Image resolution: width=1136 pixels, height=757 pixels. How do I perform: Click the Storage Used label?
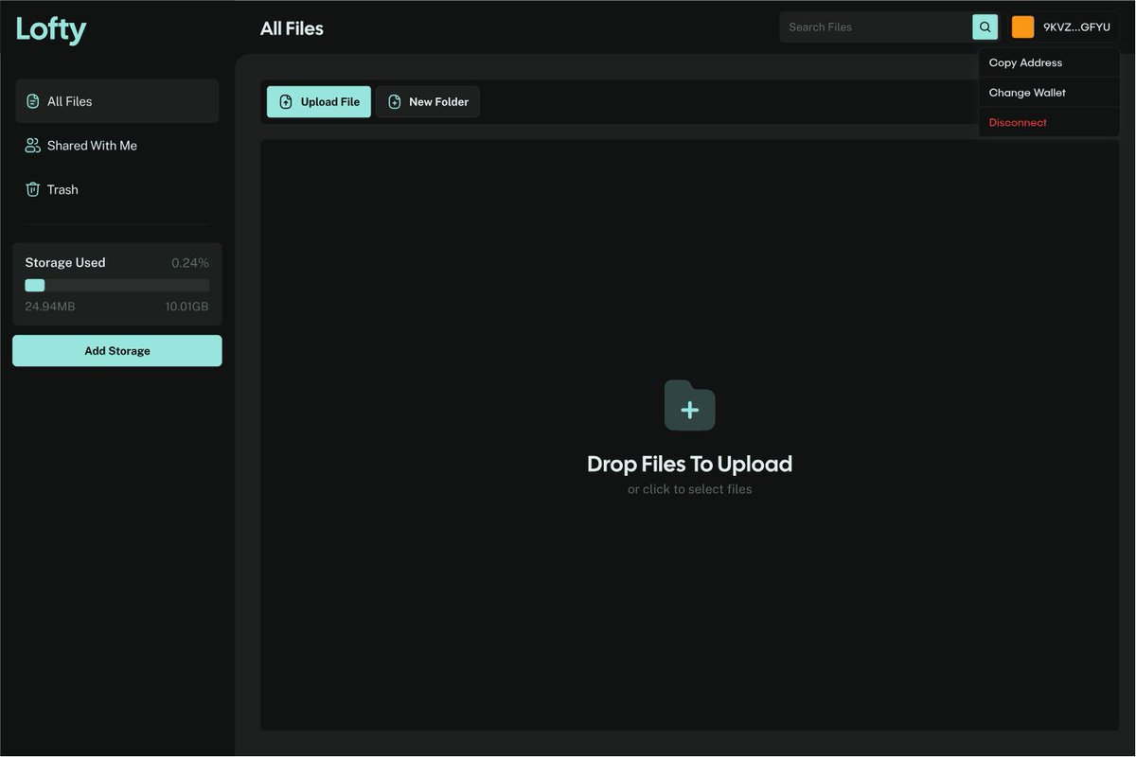(x=65, y=263)
